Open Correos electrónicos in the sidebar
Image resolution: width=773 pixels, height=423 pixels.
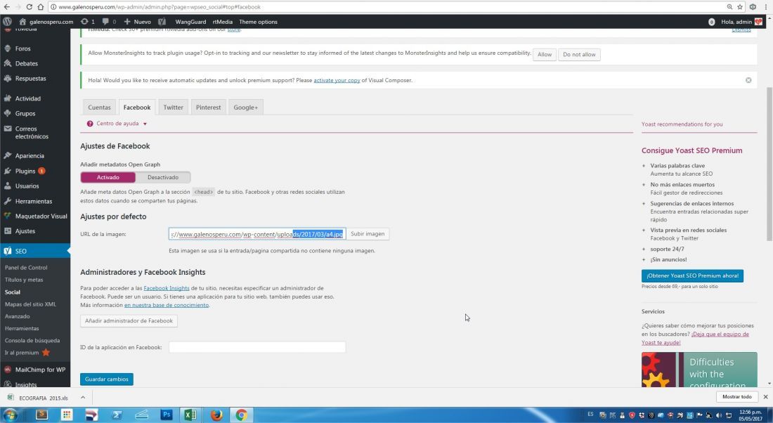[32, 133]
